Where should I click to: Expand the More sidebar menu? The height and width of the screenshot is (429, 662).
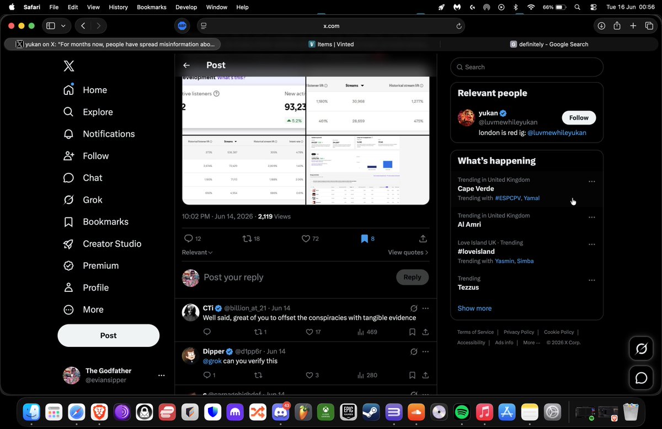pyautogui.click(x=83, y=309)
